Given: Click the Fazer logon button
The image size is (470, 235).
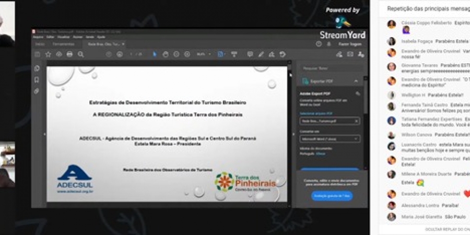Looking at the screenshot, I should click(x=350, y=44).
